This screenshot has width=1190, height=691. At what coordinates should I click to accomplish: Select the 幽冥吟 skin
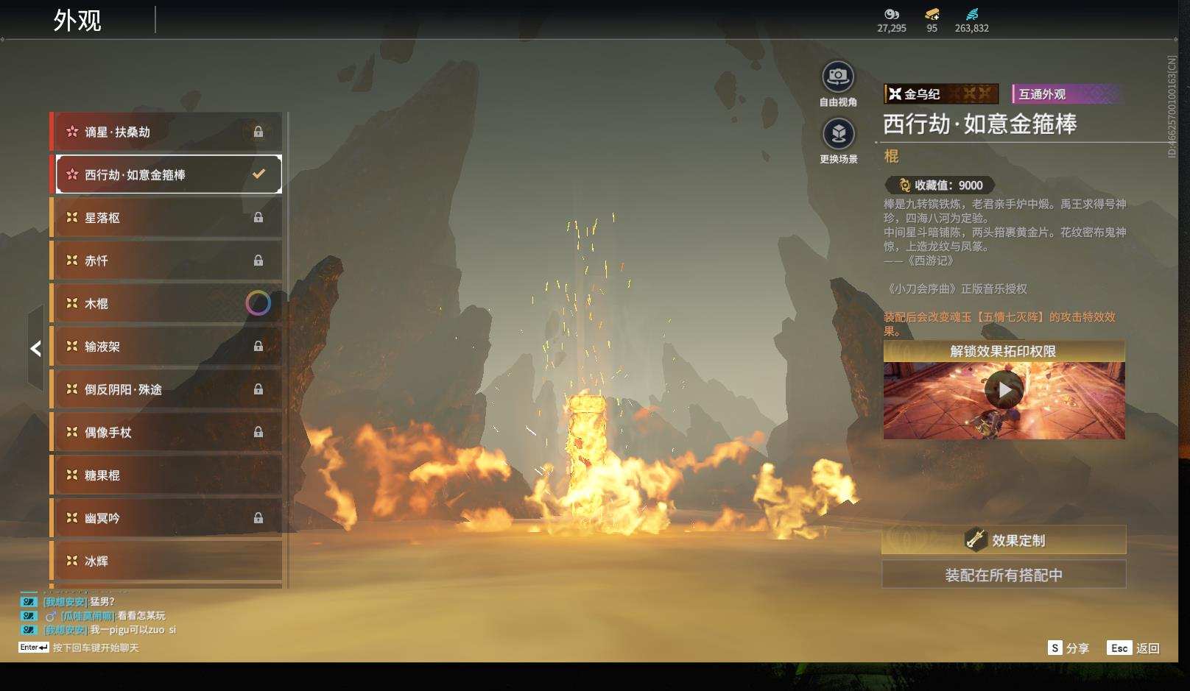coord(166,518)
